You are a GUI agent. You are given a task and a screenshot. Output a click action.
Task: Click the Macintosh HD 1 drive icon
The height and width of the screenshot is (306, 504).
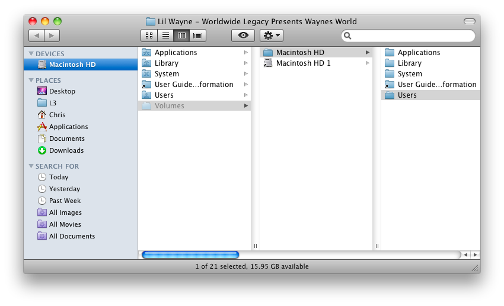(268, 63)
